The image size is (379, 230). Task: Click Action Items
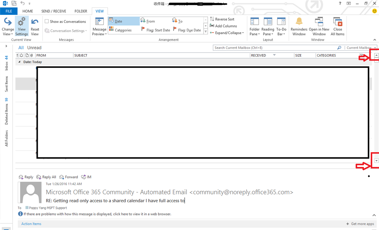[31, 224]
